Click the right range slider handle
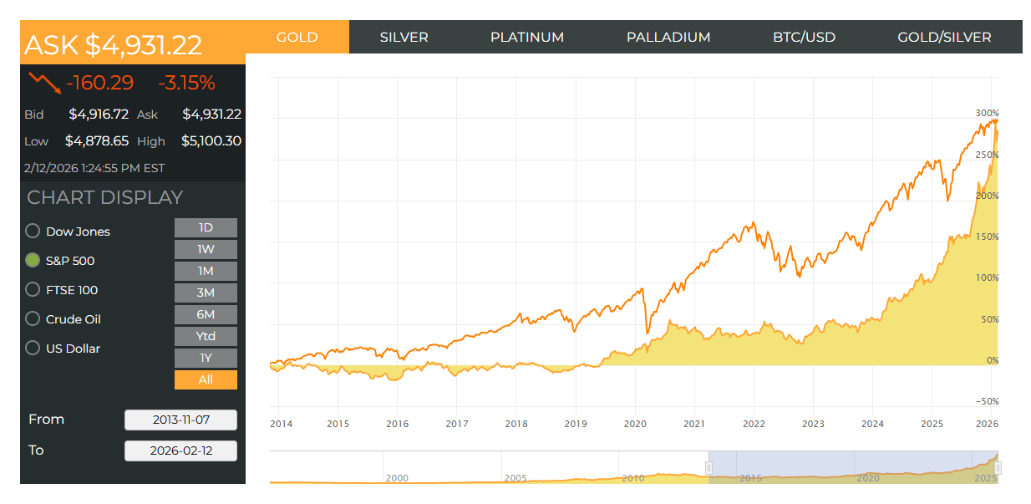This screenshot has height=504, width=1031. [998, 467]
